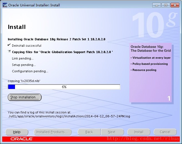The image size is (182, 144).
Task: Cancel the installation
Action: 165,132
